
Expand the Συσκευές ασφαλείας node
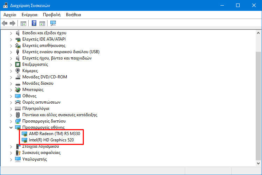pyautogui.click(x=11, y=153)
